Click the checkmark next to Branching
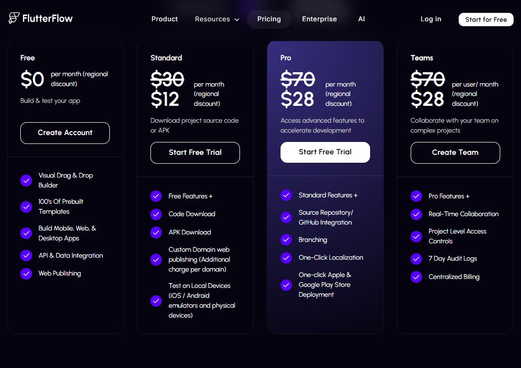 (286, 239)
